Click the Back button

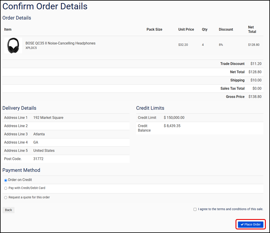(8, 210)
